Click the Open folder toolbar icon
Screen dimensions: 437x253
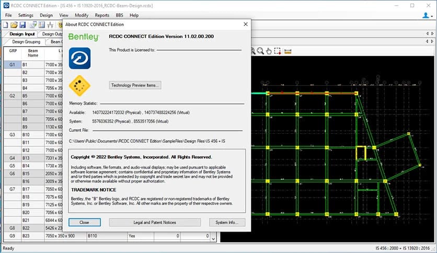point(14,25)
